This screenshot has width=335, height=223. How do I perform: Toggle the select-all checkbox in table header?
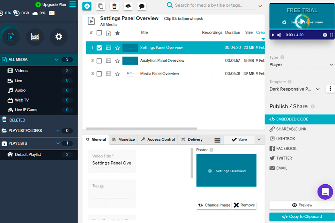[99, 33]
